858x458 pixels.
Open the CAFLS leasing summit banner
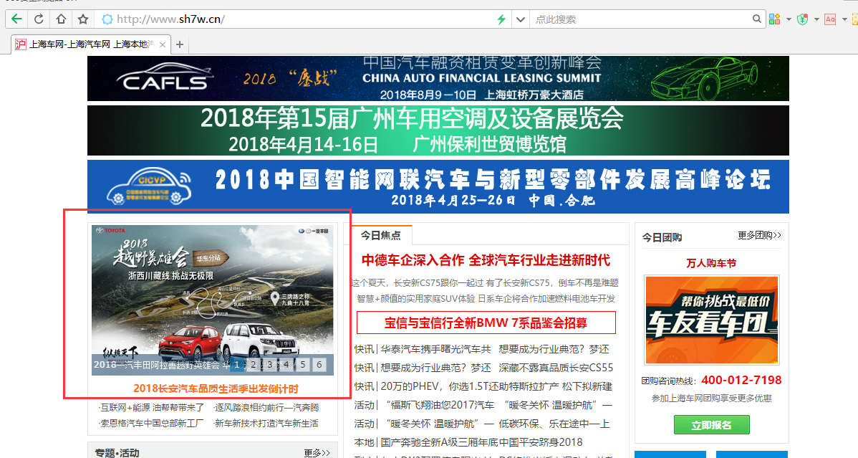tap(438, 78)
